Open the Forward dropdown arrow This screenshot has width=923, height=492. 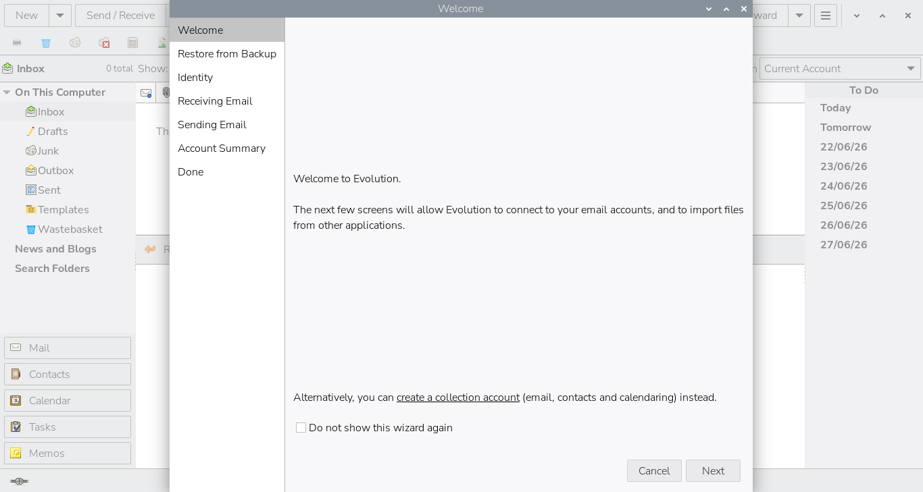coord(799,16)
